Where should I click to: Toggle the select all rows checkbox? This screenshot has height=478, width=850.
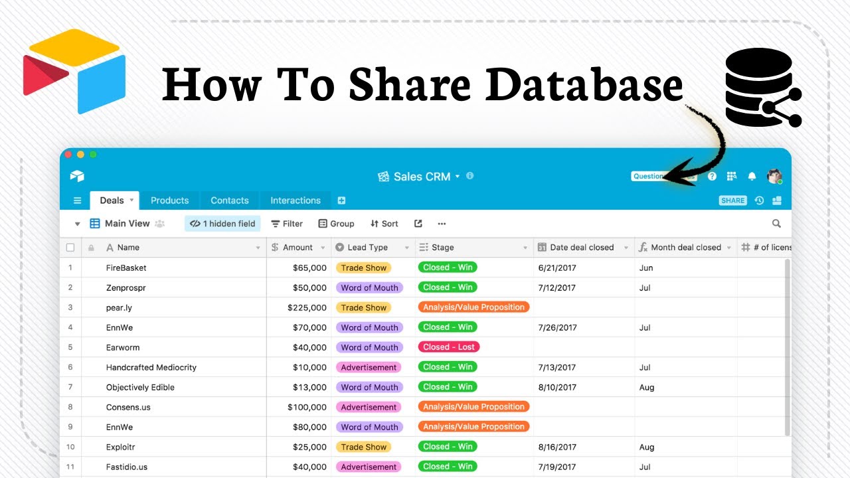[x=70, y=248]
